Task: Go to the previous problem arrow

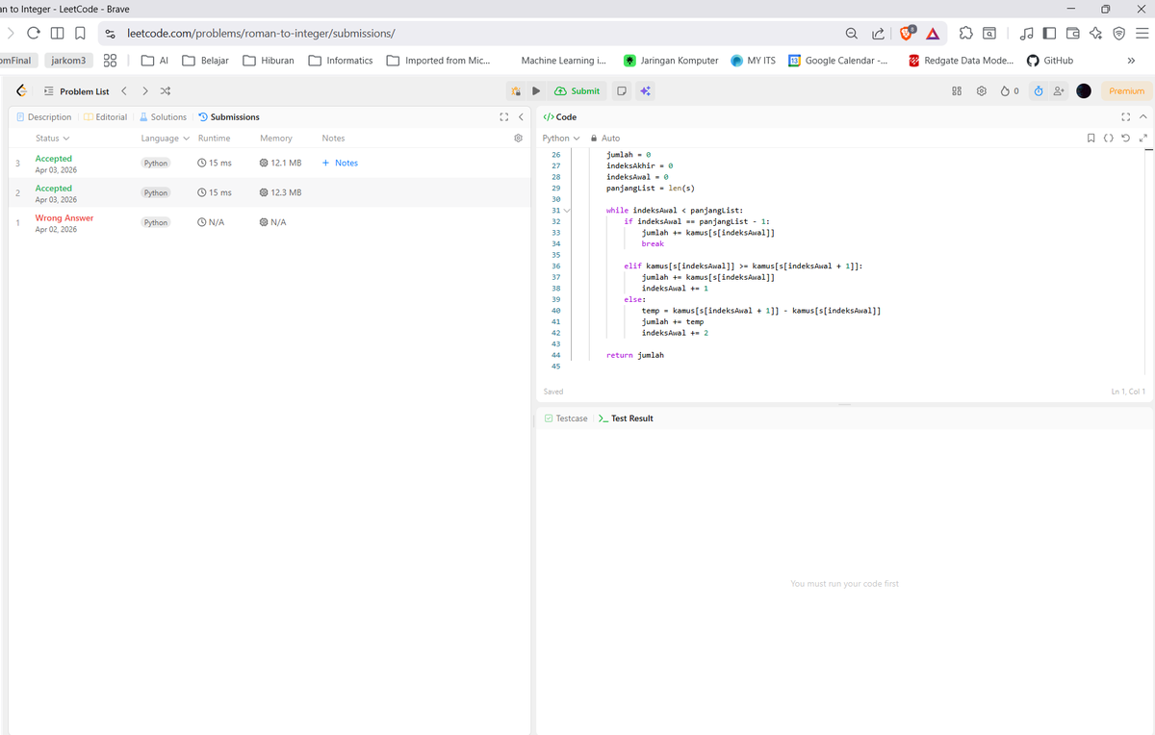Action: 123,91
